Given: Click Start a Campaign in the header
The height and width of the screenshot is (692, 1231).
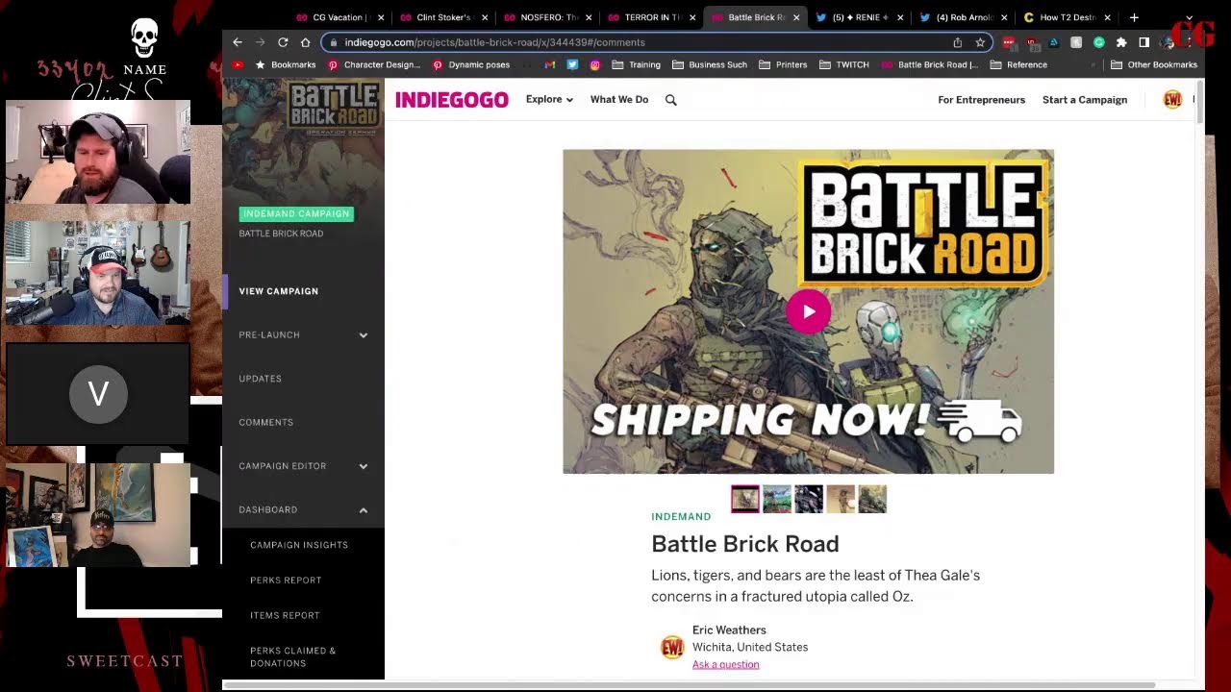Looking at the screenshot, I should tap(1084, 100).
